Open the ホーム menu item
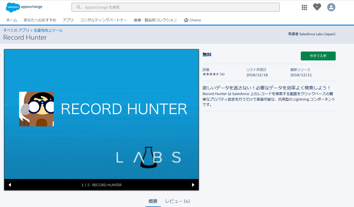The width and height of the screenshot is (354, 207). [12, 20]
